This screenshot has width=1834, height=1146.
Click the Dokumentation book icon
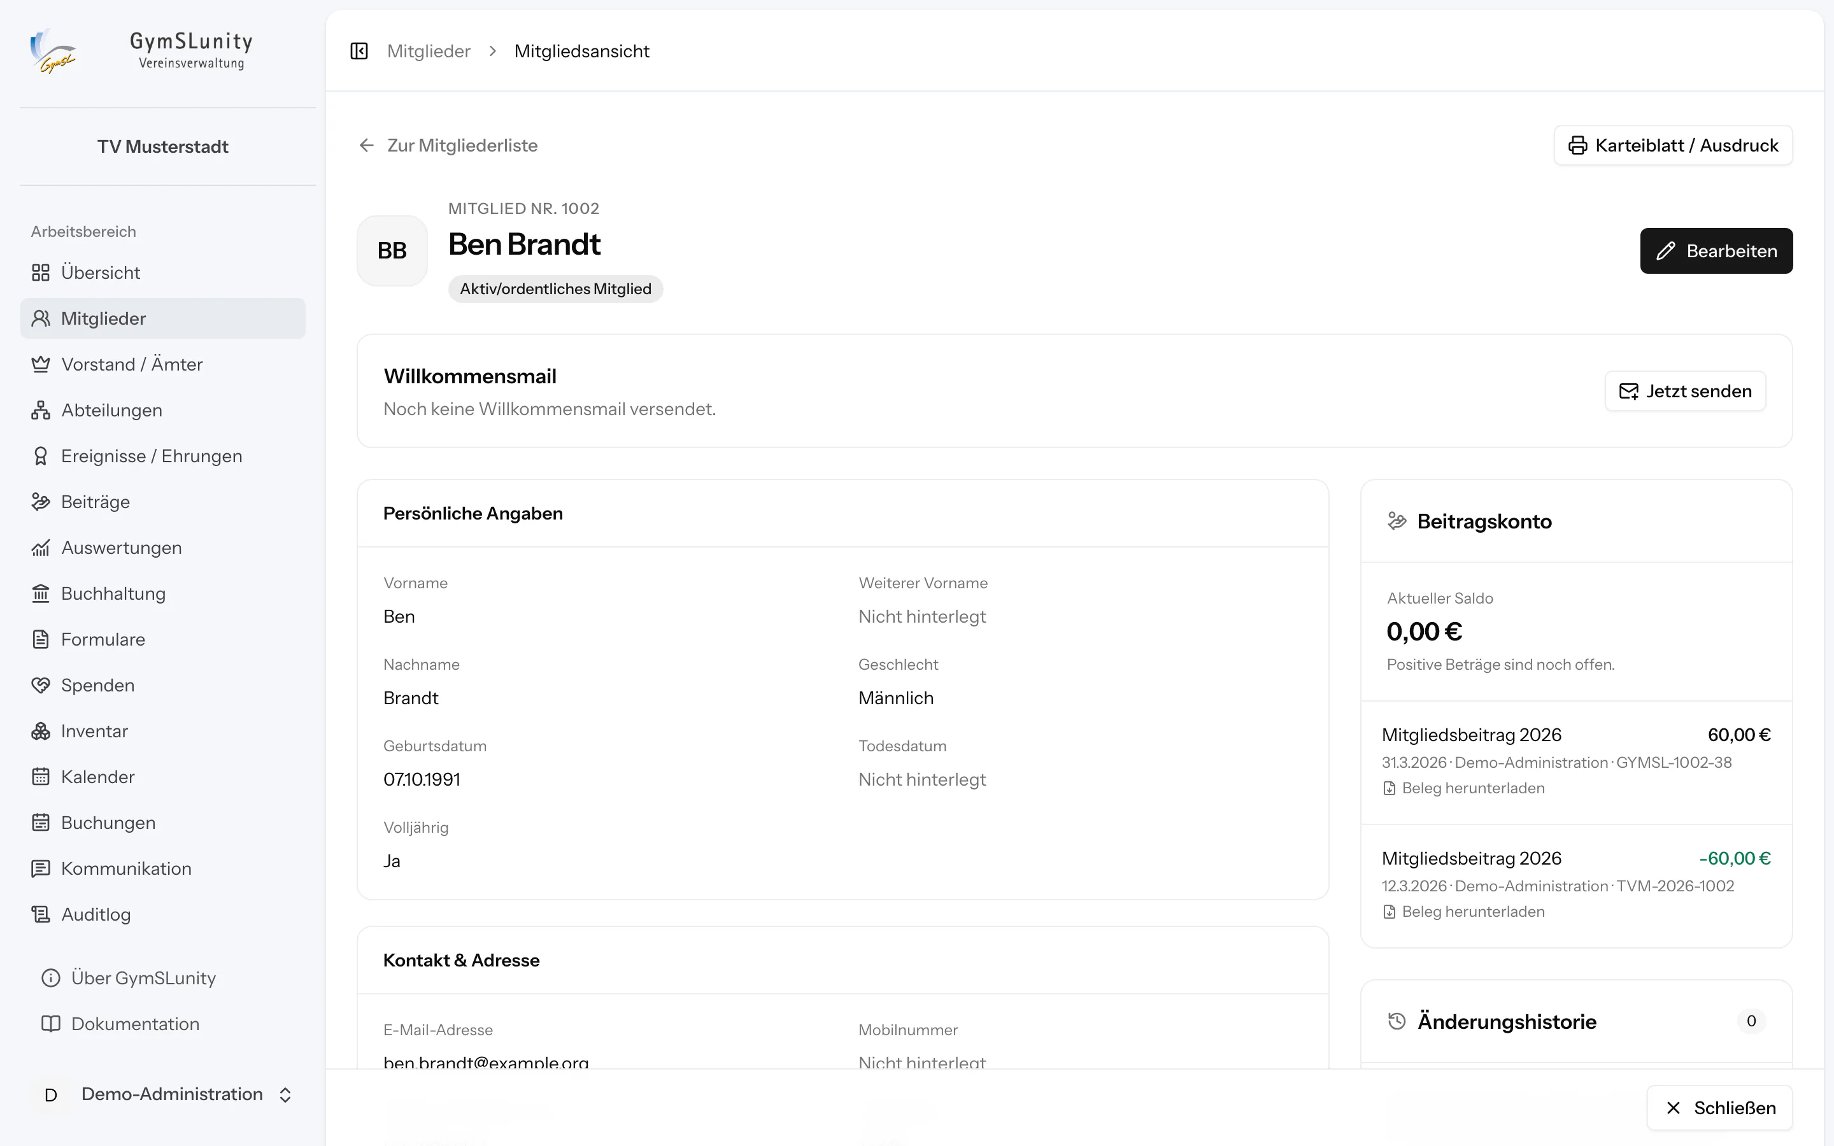[x=51, y=1024]
